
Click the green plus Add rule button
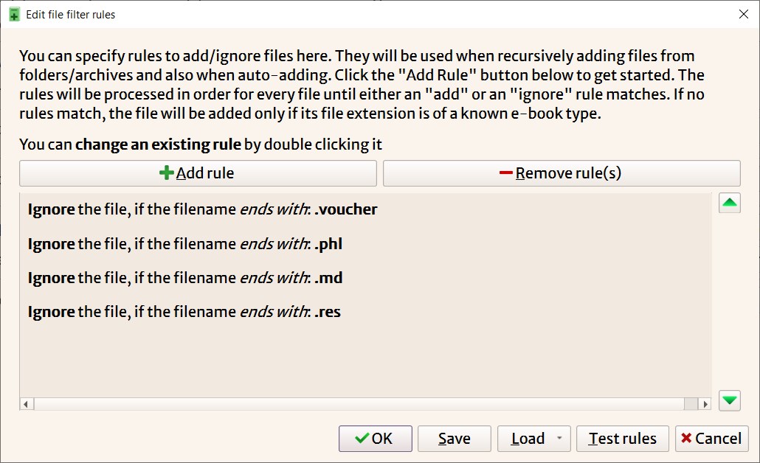point(198,173)
